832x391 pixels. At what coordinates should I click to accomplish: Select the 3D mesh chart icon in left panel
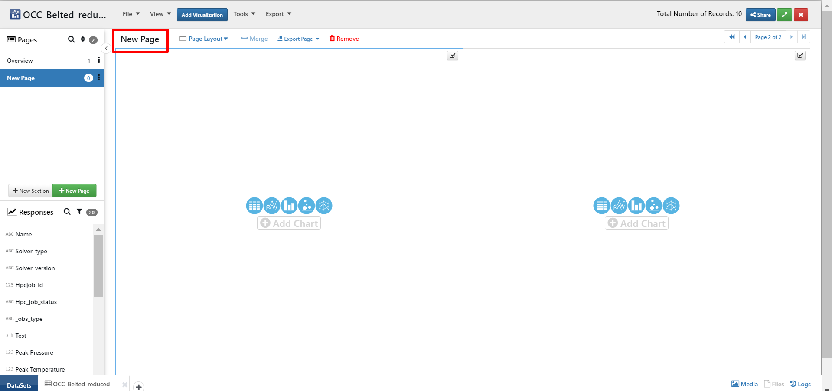[324, 206]
